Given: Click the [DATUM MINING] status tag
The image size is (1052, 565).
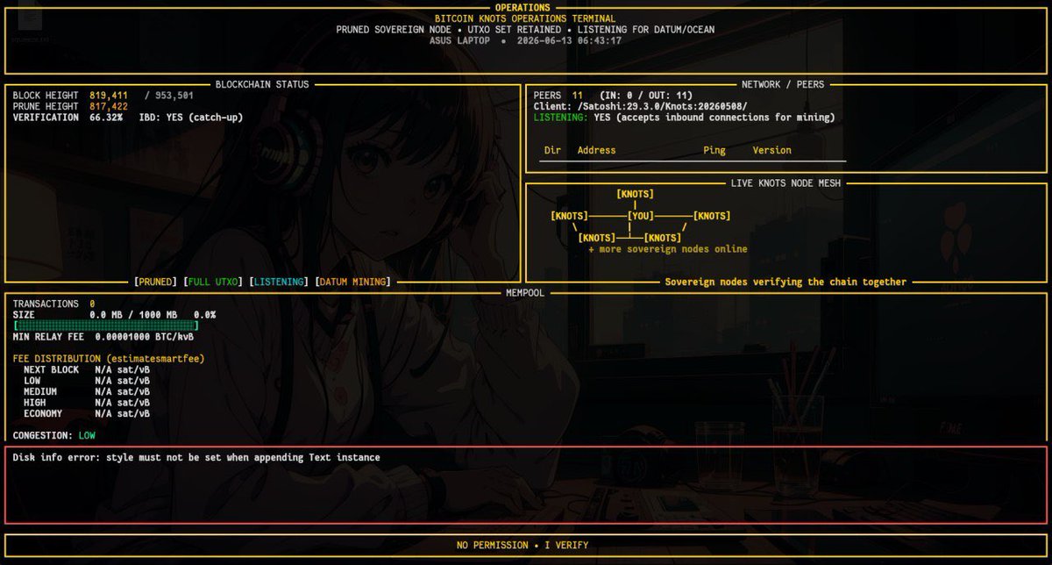Looking at the screenshot, I should [353, 282].
